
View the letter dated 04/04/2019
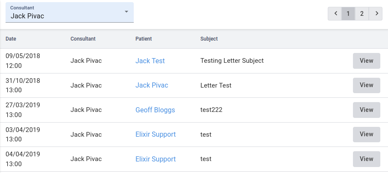click(x=366, y=159)
